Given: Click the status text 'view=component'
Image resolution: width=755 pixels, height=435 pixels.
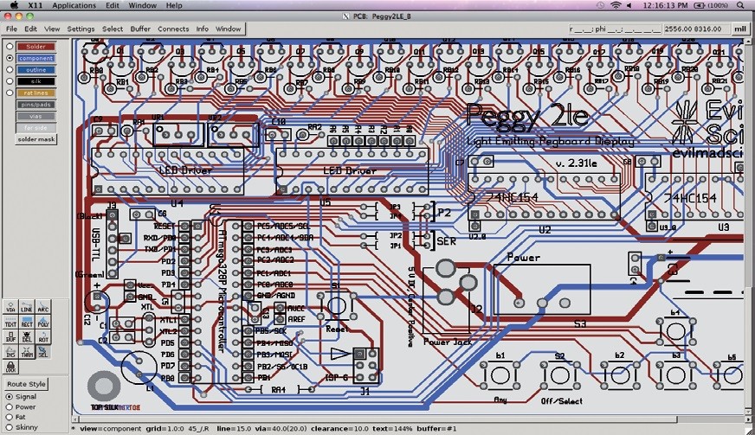Looking at the screenshot, I should click(111, 428).
